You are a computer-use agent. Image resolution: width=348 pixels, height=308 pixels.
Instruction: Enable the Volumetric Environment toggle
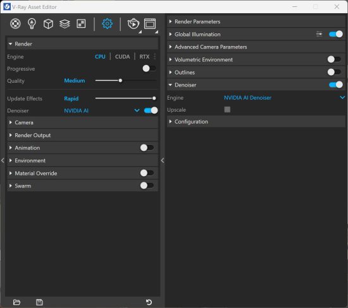(x=334, y=59)
